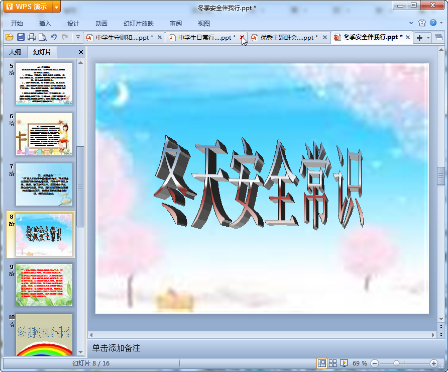448x372 pixels.
Task: Click the plus icon to create new document
Action: [x=419, y=38]
